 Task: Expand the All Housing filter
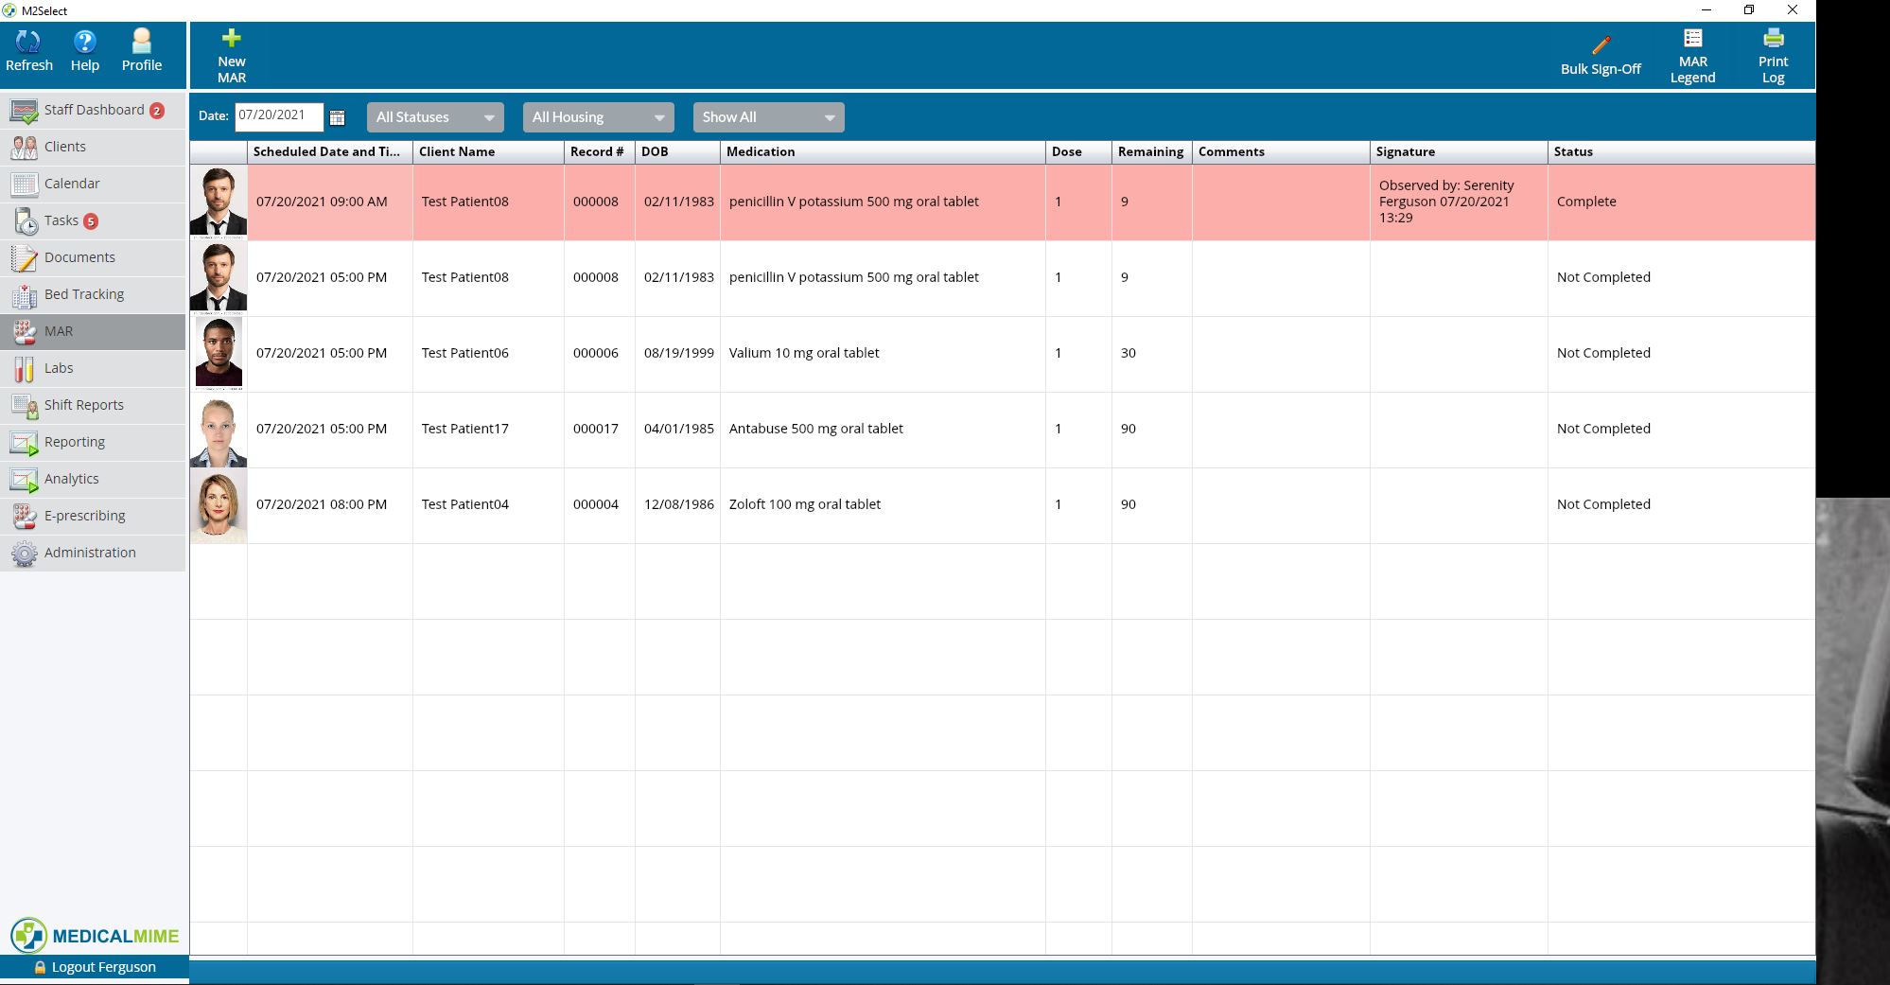coord(598,116)
